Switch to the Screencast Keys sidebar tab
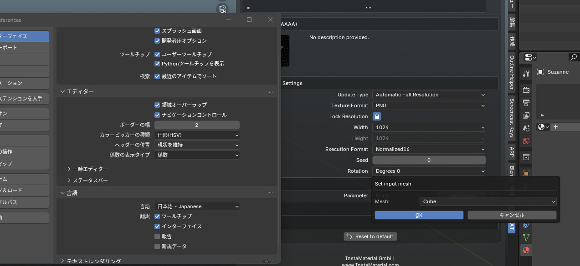Screen dimensions: 580x266 (512, 118)
